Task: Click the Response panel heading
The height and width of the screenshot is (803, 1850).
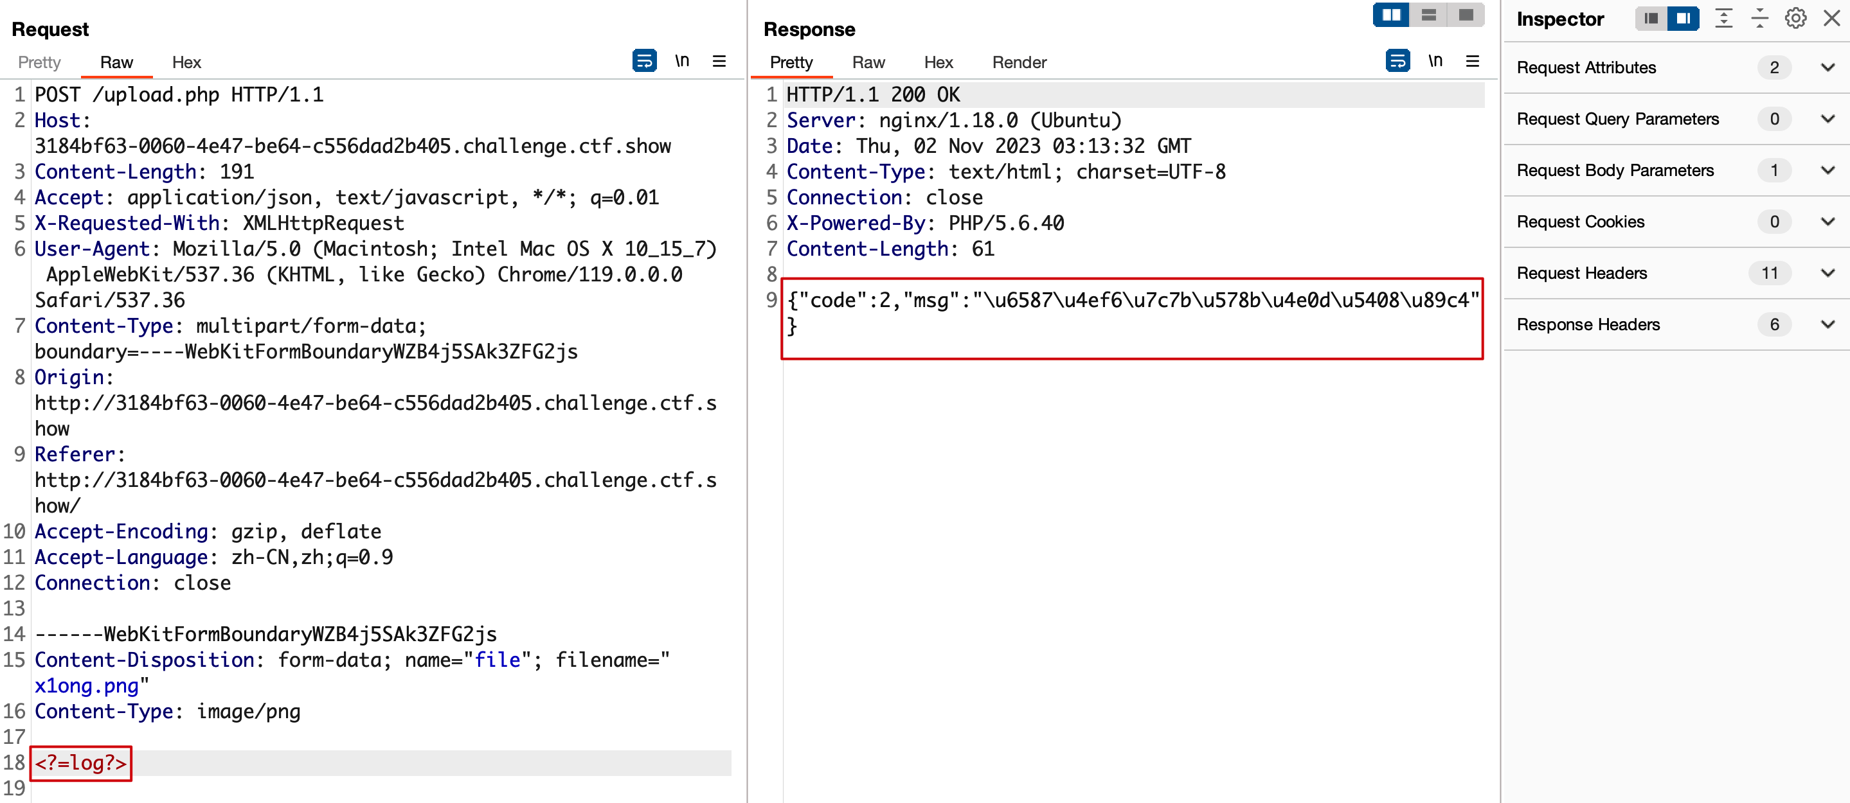Action: click(809, 30)
